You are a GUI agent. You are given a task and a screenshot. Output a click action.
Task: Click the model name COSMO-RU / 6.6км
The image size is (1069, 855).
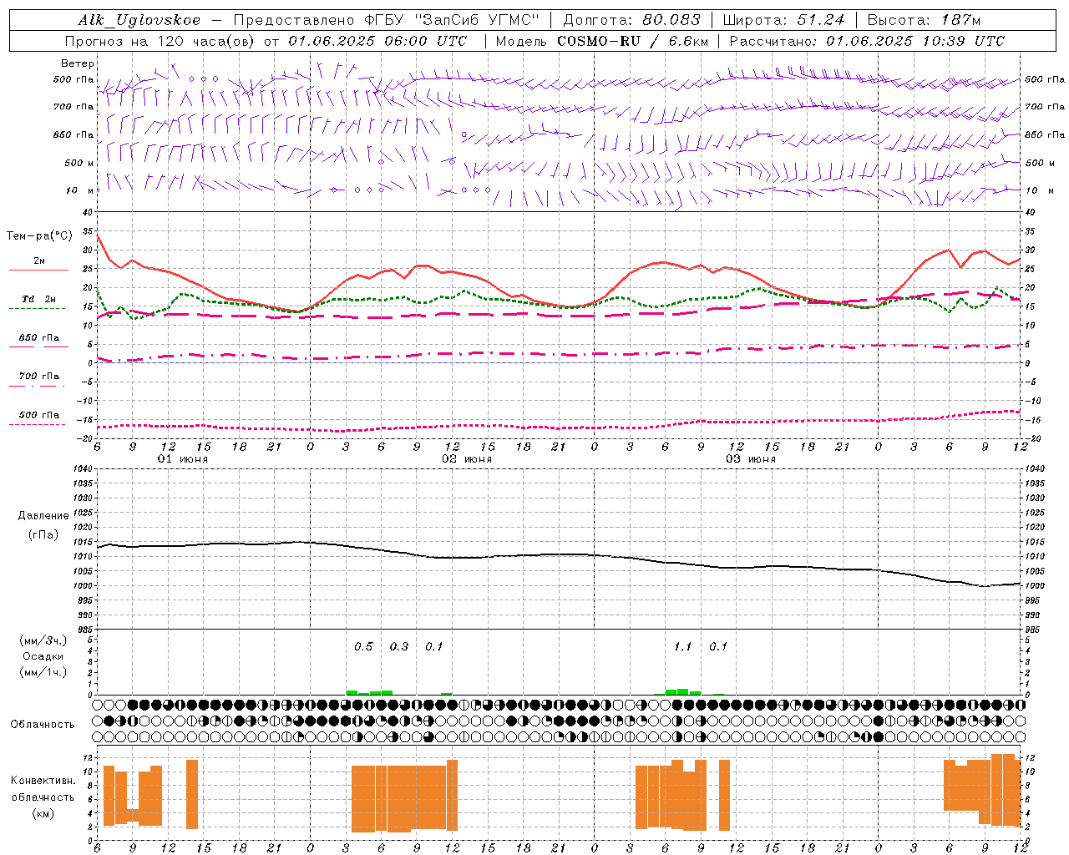pos(632,41)
